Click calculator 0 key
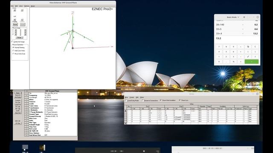273x153 pixels. tap(219, 62)
